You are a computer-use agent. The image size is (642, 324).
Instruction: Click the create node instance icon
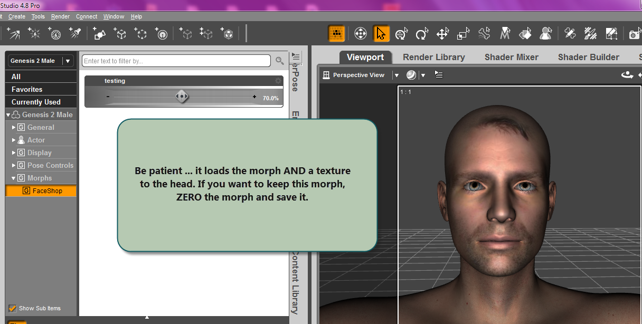[x=186, y=34]
